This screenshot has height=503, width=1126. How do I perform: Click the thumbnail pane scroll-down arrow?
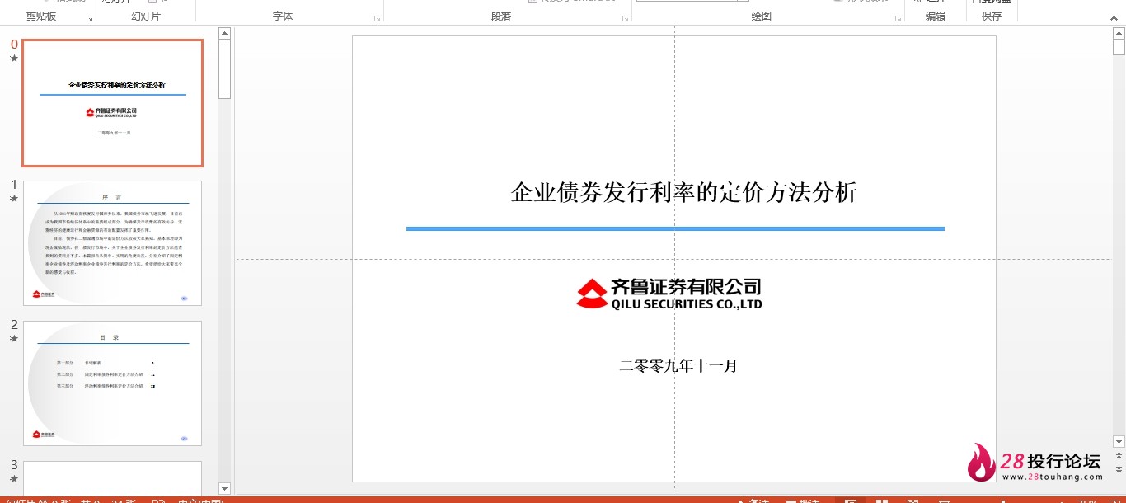(x=224, y=488)
